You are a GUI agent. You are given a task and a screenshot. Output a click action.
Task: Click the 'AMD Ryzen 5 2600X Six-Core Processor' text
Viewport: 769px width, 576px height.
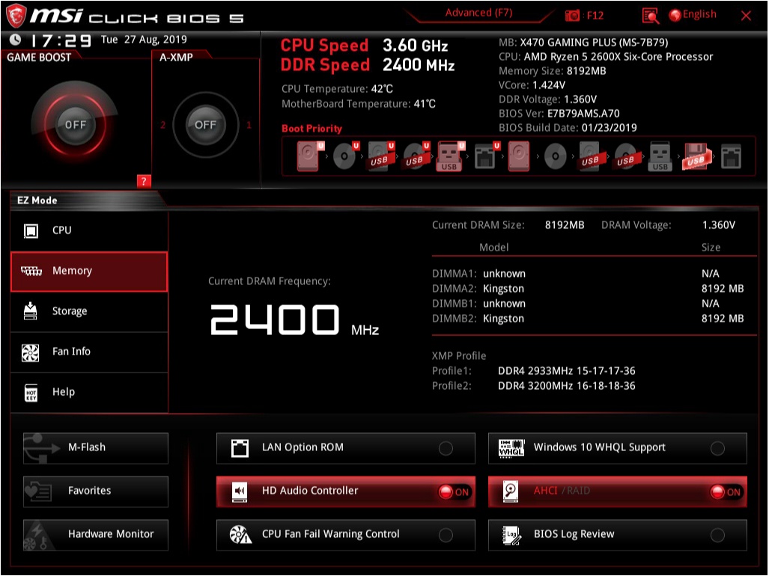coord(618,56)
